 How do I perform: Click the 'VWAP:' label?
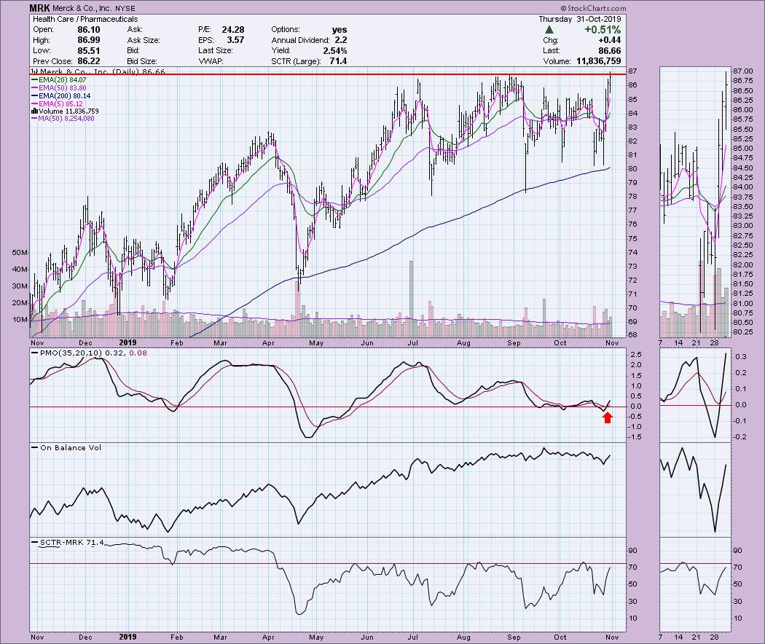coord(211,61)
